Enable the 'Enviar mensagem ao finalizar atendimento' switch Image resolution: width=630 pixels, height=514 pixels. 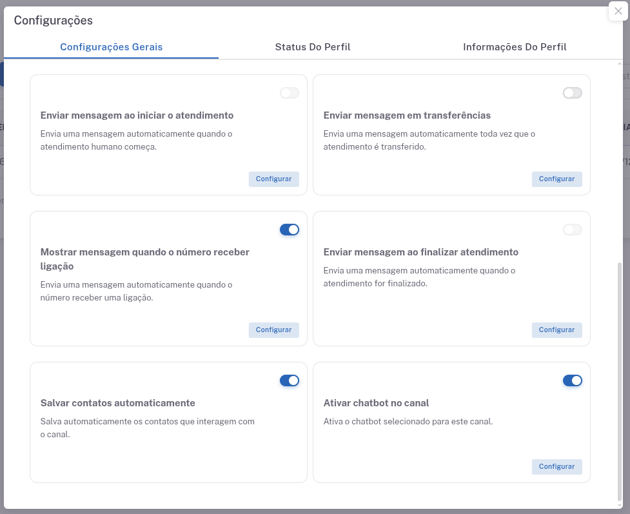[x=572, y=230]
